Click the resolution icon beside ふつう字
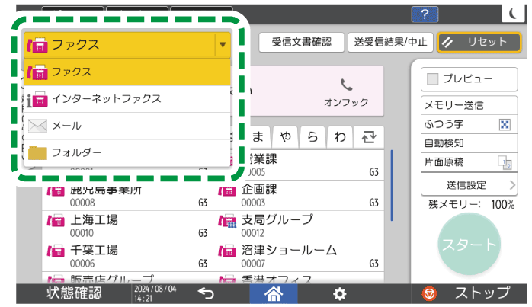 coord(505,124)
